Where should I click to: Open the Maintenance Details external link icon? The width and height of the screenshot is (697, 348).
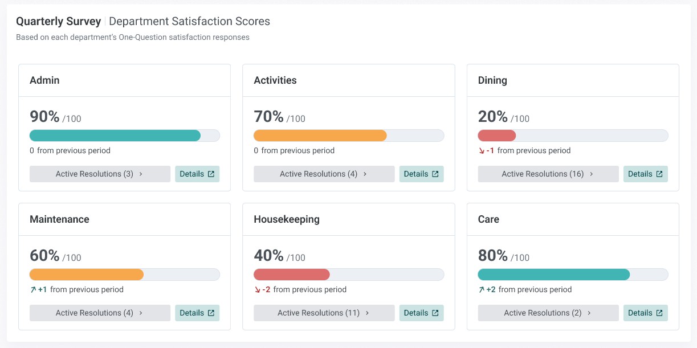tap(211, 313)
